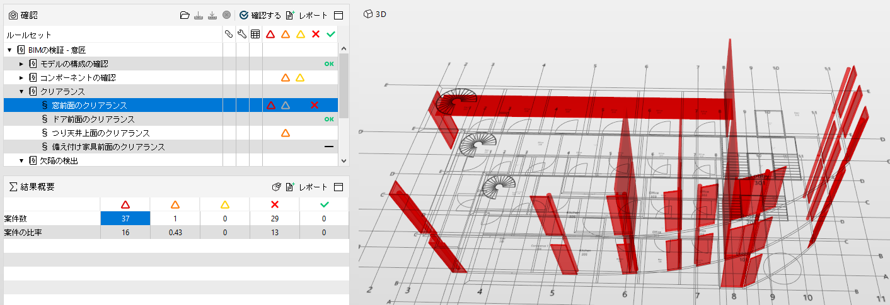Open the レポート button in 結果概要 panel
The height and width of the screenshot is (305, 890).
pyautogui.click(x=306, y=187)
